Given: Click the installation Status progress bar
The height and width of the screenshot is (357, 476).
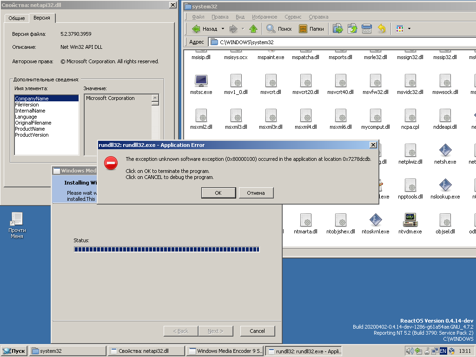Looking at the screenshot, I should [x=167, y=249].
